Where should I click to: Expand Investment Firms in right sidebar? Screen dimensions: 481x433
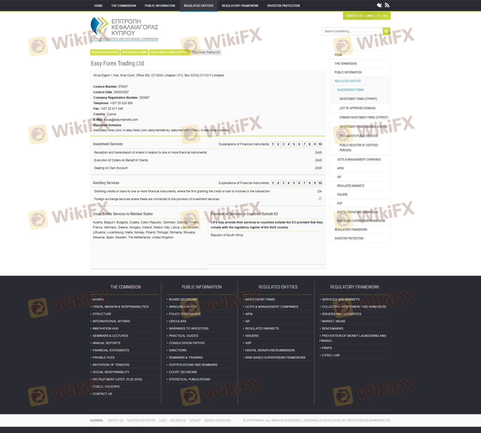350,90
